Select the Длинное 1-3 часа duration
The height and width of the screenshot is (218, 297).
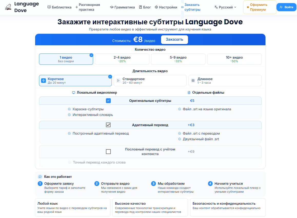[x=225, y=80]
